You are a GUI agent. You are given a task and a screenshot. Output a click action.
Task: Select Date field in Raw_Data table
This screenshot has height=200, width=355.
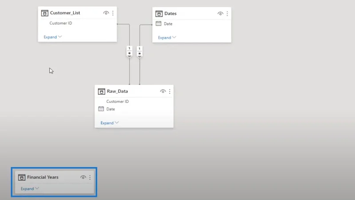pos(110,109)
